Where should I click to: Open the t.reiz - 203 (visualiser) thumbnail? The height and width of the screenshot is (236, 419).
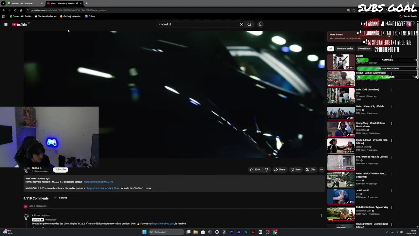341,95
